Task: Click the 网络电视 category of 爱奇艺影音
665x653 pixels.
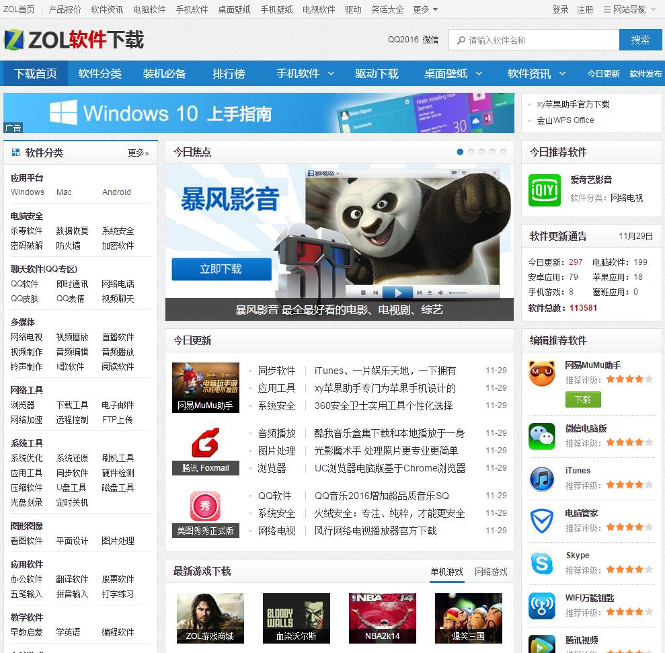Action: coord(627,198)
